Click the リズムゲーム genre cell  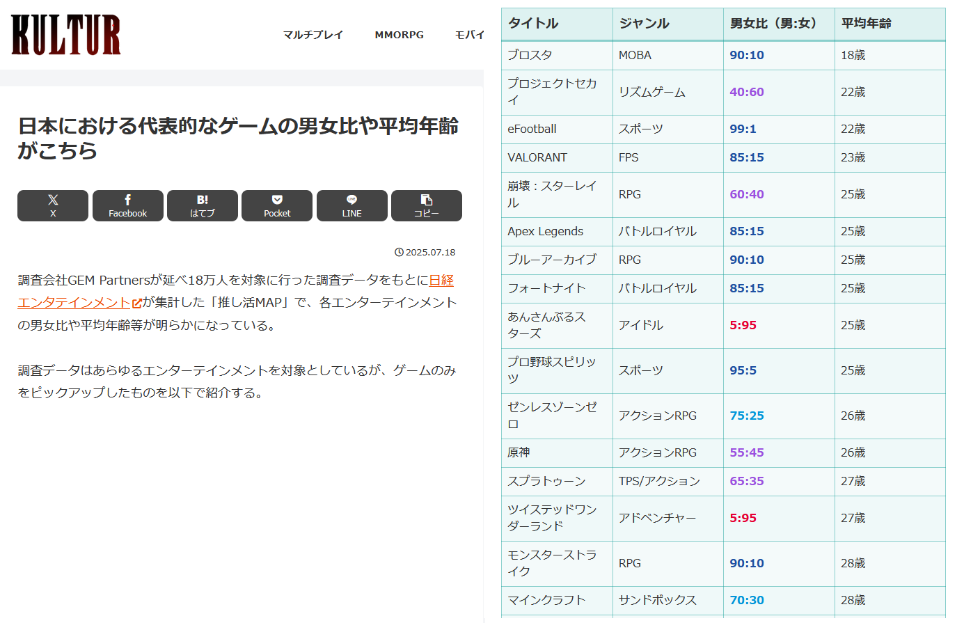(x=668, y=92)
